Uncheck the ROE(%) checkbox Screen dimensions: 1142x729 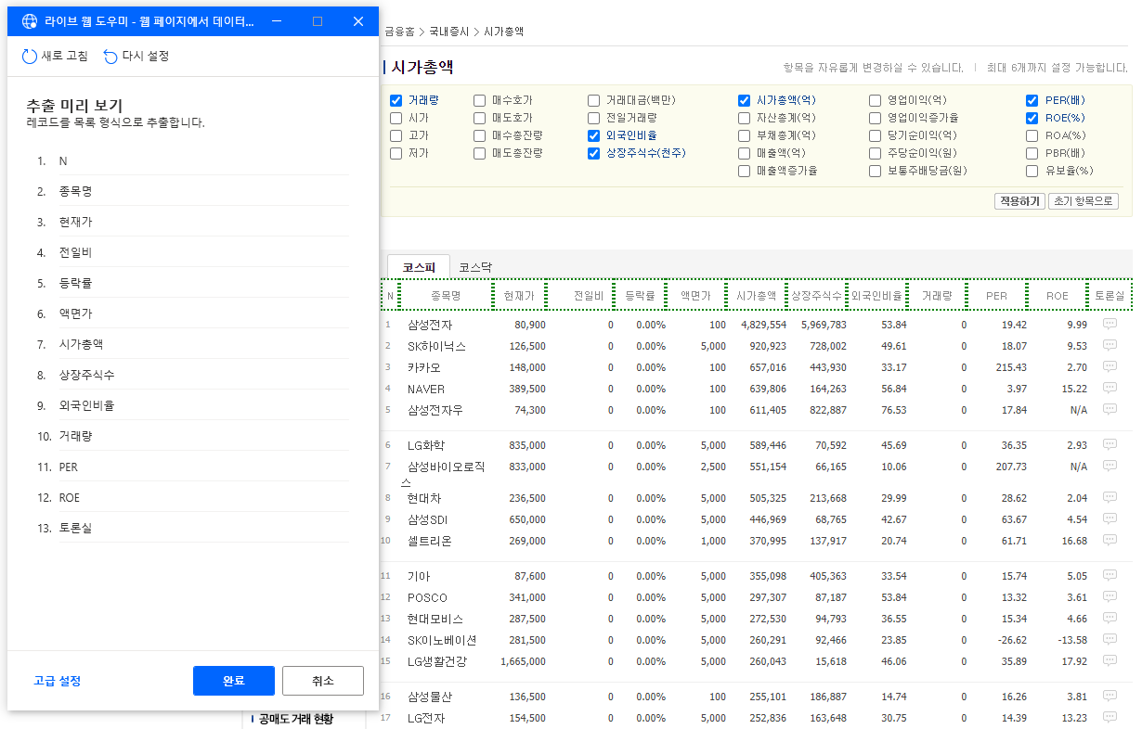(1032, 118)
